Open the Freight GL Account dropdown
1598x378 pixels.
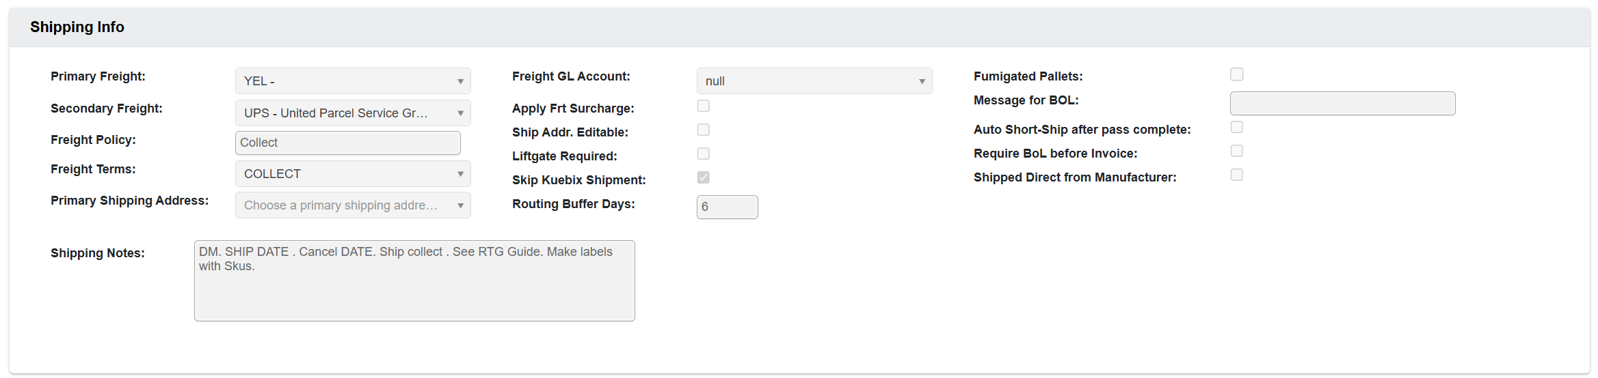click(814, 81)
